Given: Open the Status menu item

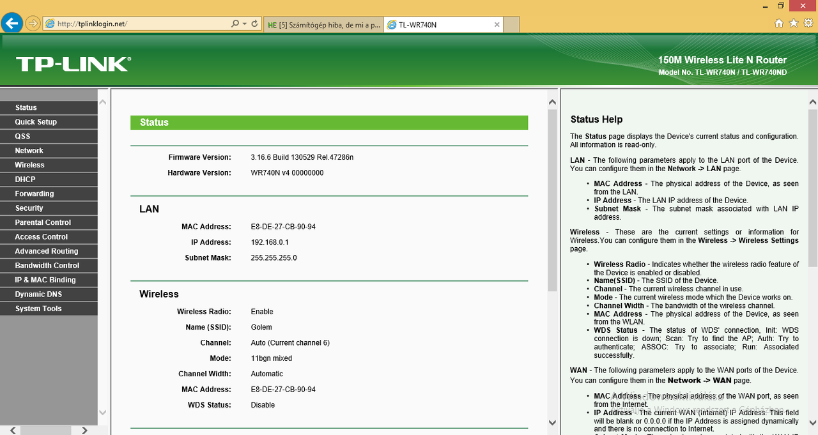Looking at the screenshot, I should tap(49, 107).
